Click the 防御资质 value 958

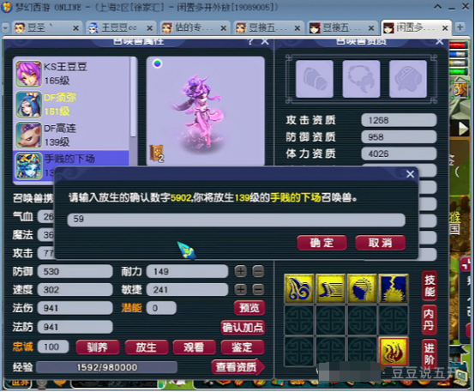(x=399, y=137)
